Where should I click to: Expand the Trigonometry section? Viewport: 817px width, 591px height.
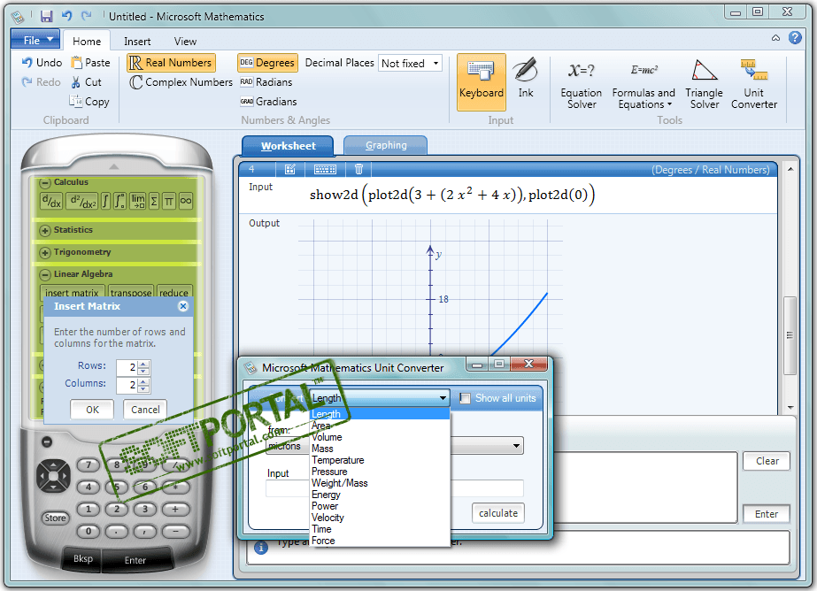coord(45,252)
